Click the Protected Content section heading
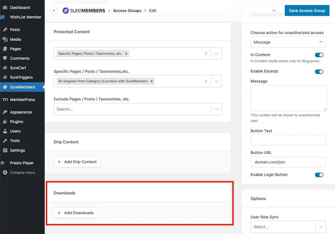The width and height of the screenshot is (335, 234). click(72, 32)
